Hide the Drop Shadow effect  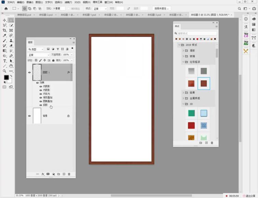41,105
